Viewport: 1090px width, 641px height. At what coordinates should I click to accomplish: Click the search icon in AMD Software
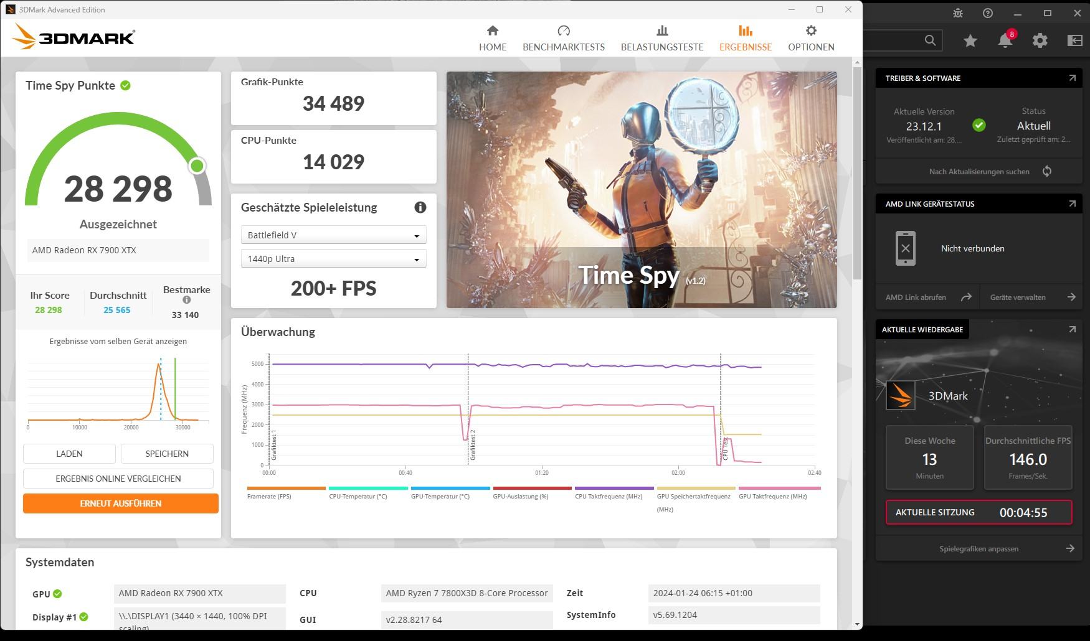[x=930, y=40]
